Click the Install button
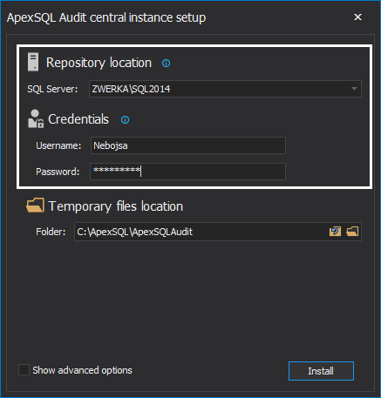This screenshot has height=398, width=381. [x=321, y=371]
